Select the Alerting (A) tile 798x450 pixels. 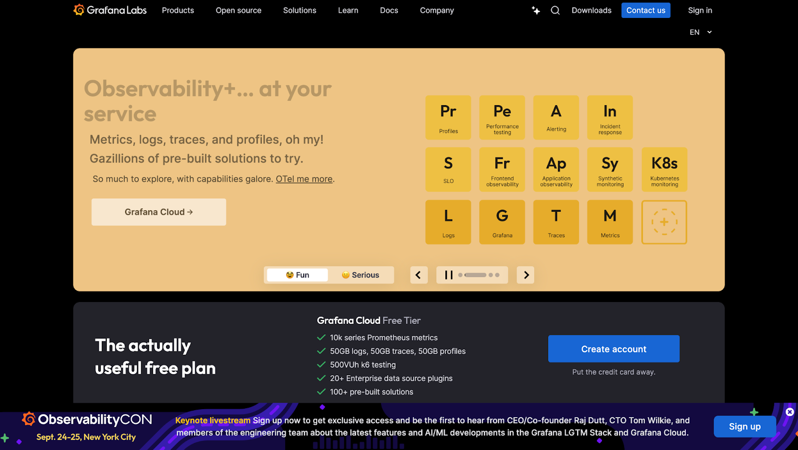coord(556,118)
